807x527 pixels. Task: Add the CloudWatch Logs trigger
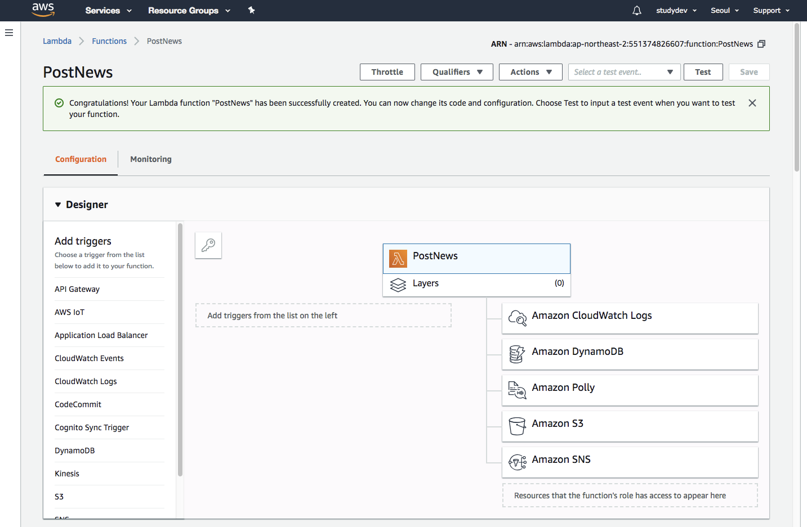tap(109, 381)
